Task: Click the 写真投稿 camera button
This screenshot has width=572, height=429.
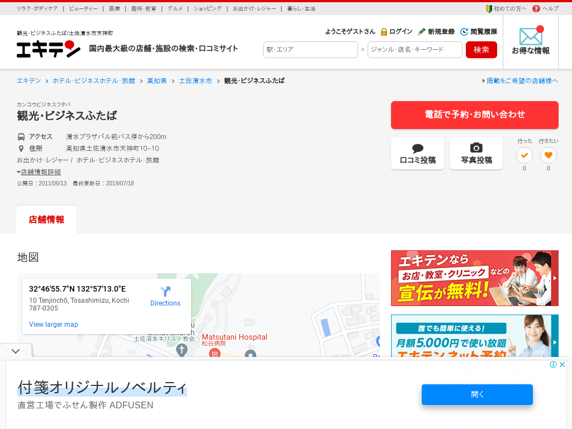Action: (x=476, y=154)
